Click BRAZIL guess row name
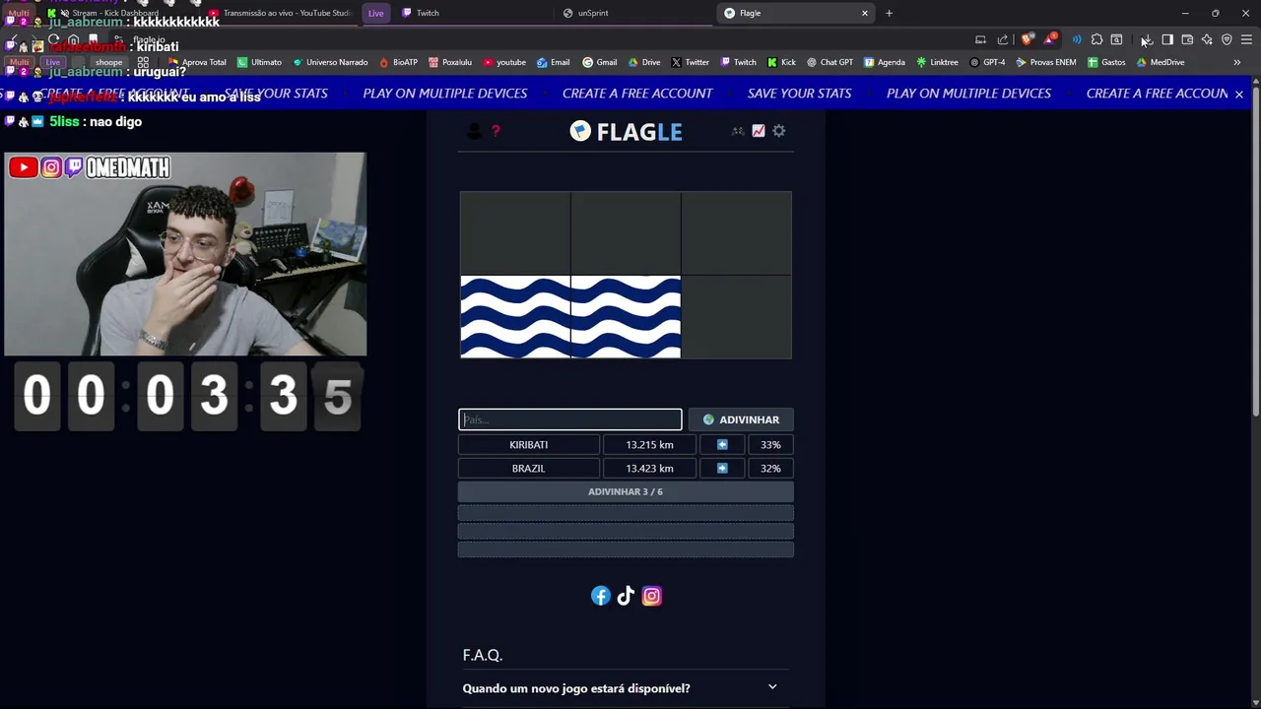 click(529, 469)
